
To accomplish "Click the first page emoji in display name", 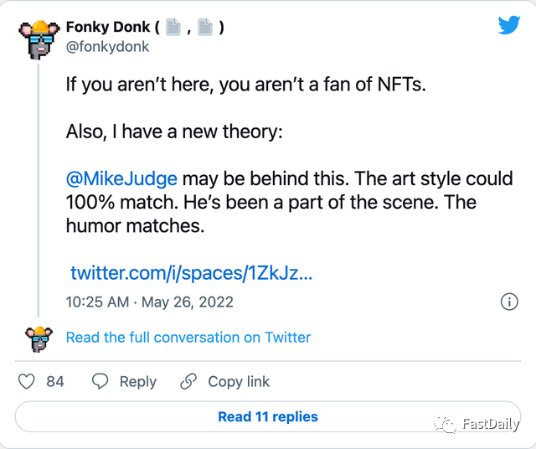I will (173, 28).
